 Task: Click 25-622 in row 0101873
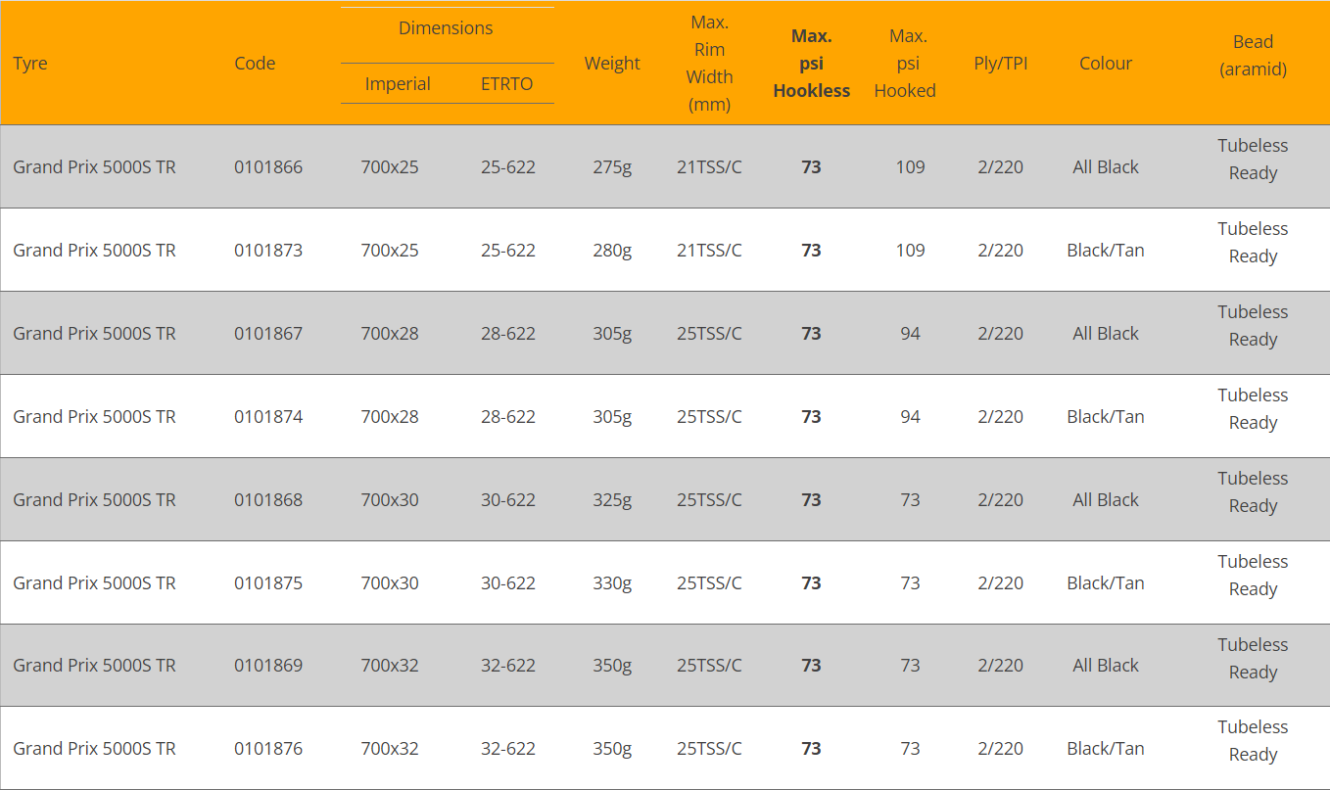pyautogui.click(x=508, y=251)
